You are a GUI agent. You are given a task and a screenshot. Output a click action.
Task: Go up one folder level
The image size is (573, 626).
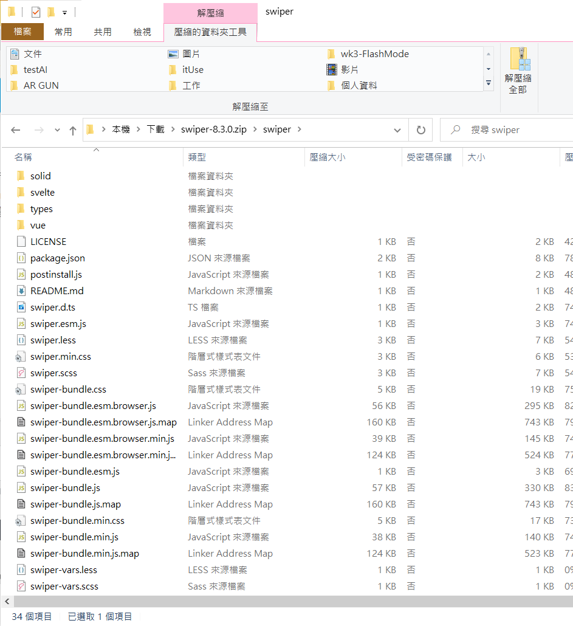point(73,130)
